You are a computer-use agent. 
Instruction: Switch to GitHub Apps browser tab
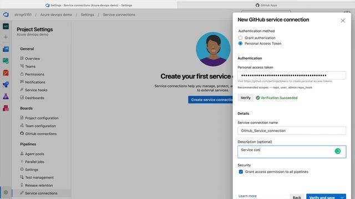point(266,5)
